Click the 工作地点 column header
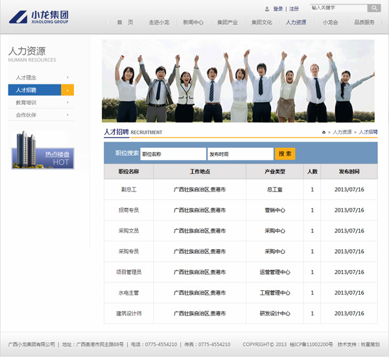389x357 pixels. 200,171
